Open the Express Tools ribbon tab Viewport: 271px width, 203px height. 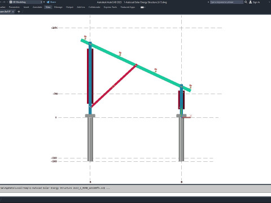[x=110, y=7]
